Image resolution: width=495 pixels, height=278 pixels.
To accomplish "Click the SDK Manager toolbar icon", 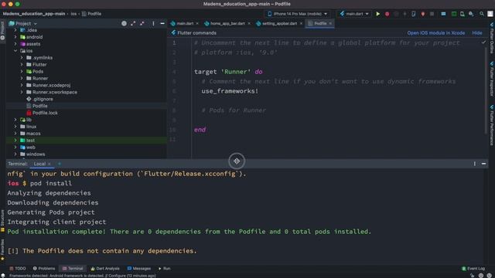I will [471, 14].
